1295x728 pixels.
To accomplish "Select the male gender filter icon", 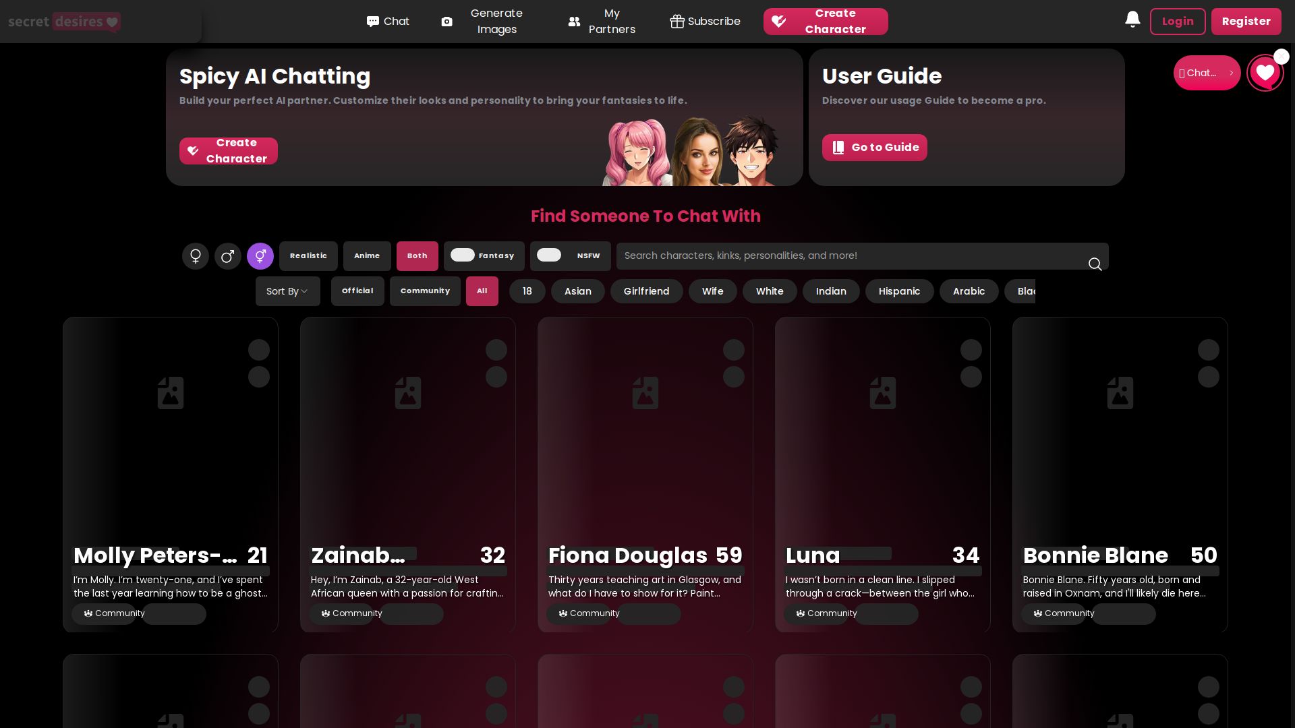I will 228,256.
